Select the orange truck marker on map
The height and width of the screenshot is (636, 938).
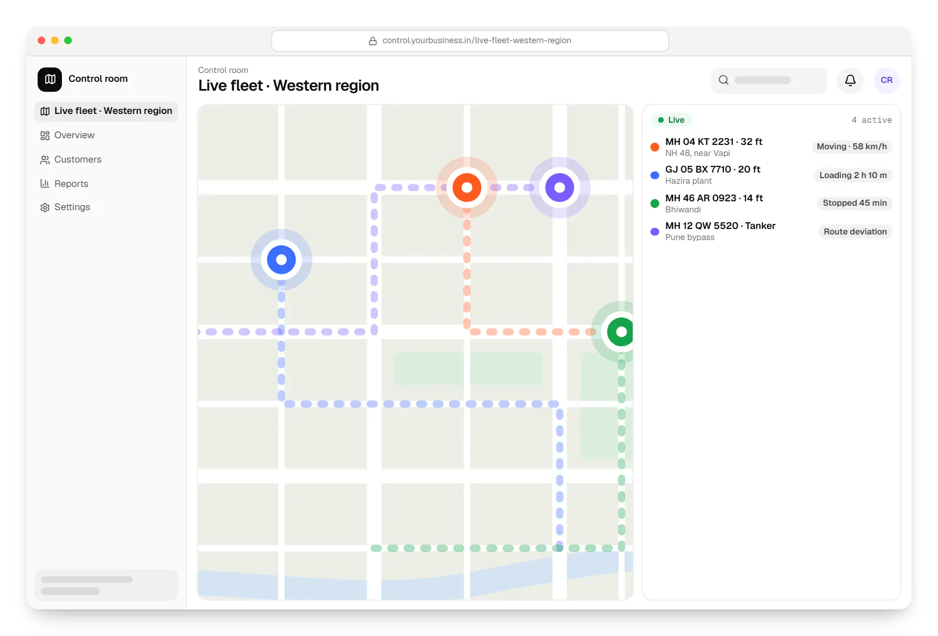[467, 187]
